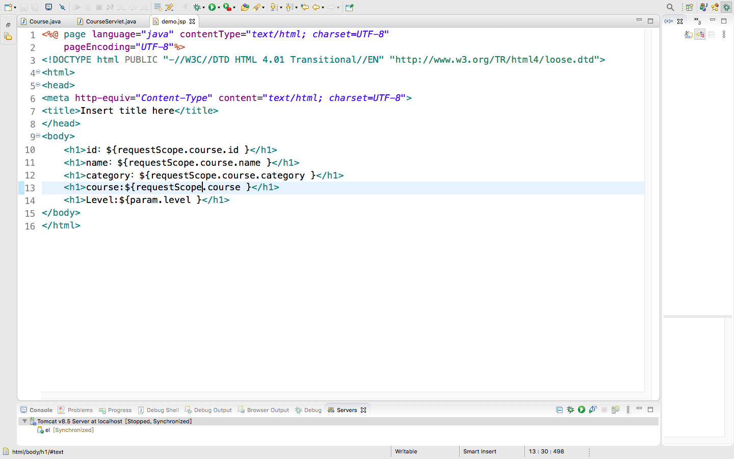The width and height of the screenshot is (734, 459).
Task: Toggle Skip All Breakpoints icon
Action: pos(62,7)
